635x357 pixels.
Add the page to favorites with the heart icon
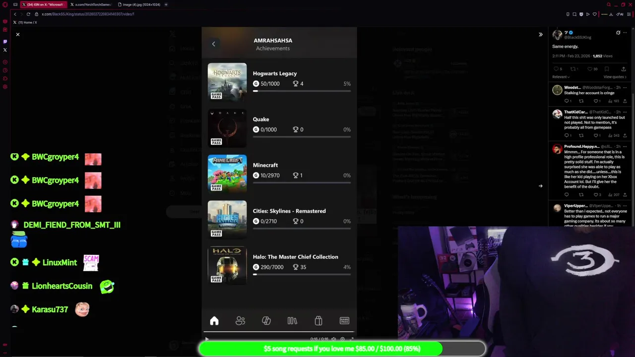594,14
